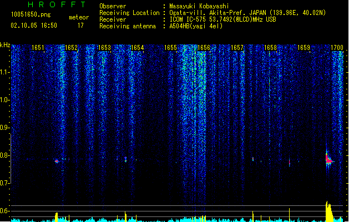Click the meteor echo between 1658 and 1659
349x222 pixels.
(289, 162)
